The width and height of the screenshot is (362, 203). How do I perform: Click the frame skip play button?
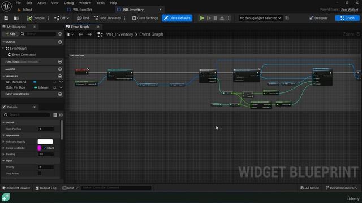pos(209,18)
